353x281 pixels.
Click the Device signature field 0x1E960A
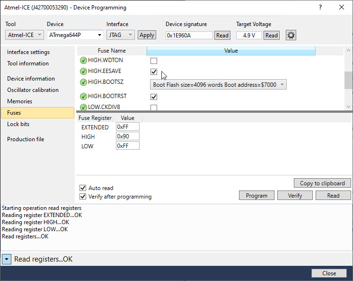click(x=189, y=36)
